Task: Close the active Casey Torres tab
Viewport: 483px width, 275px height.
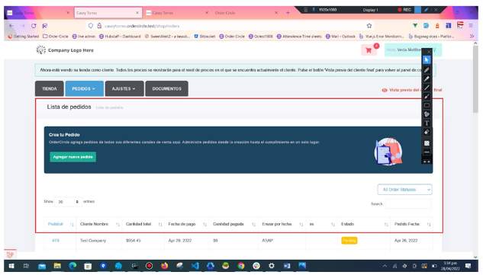Action: pyautogui.click(x=137, y=13)
